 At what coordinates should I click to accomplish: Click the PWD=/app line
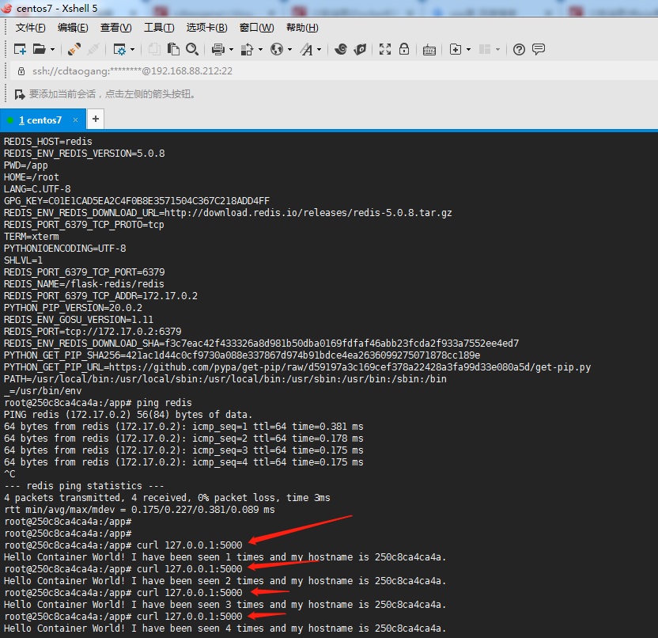[26, 165]
